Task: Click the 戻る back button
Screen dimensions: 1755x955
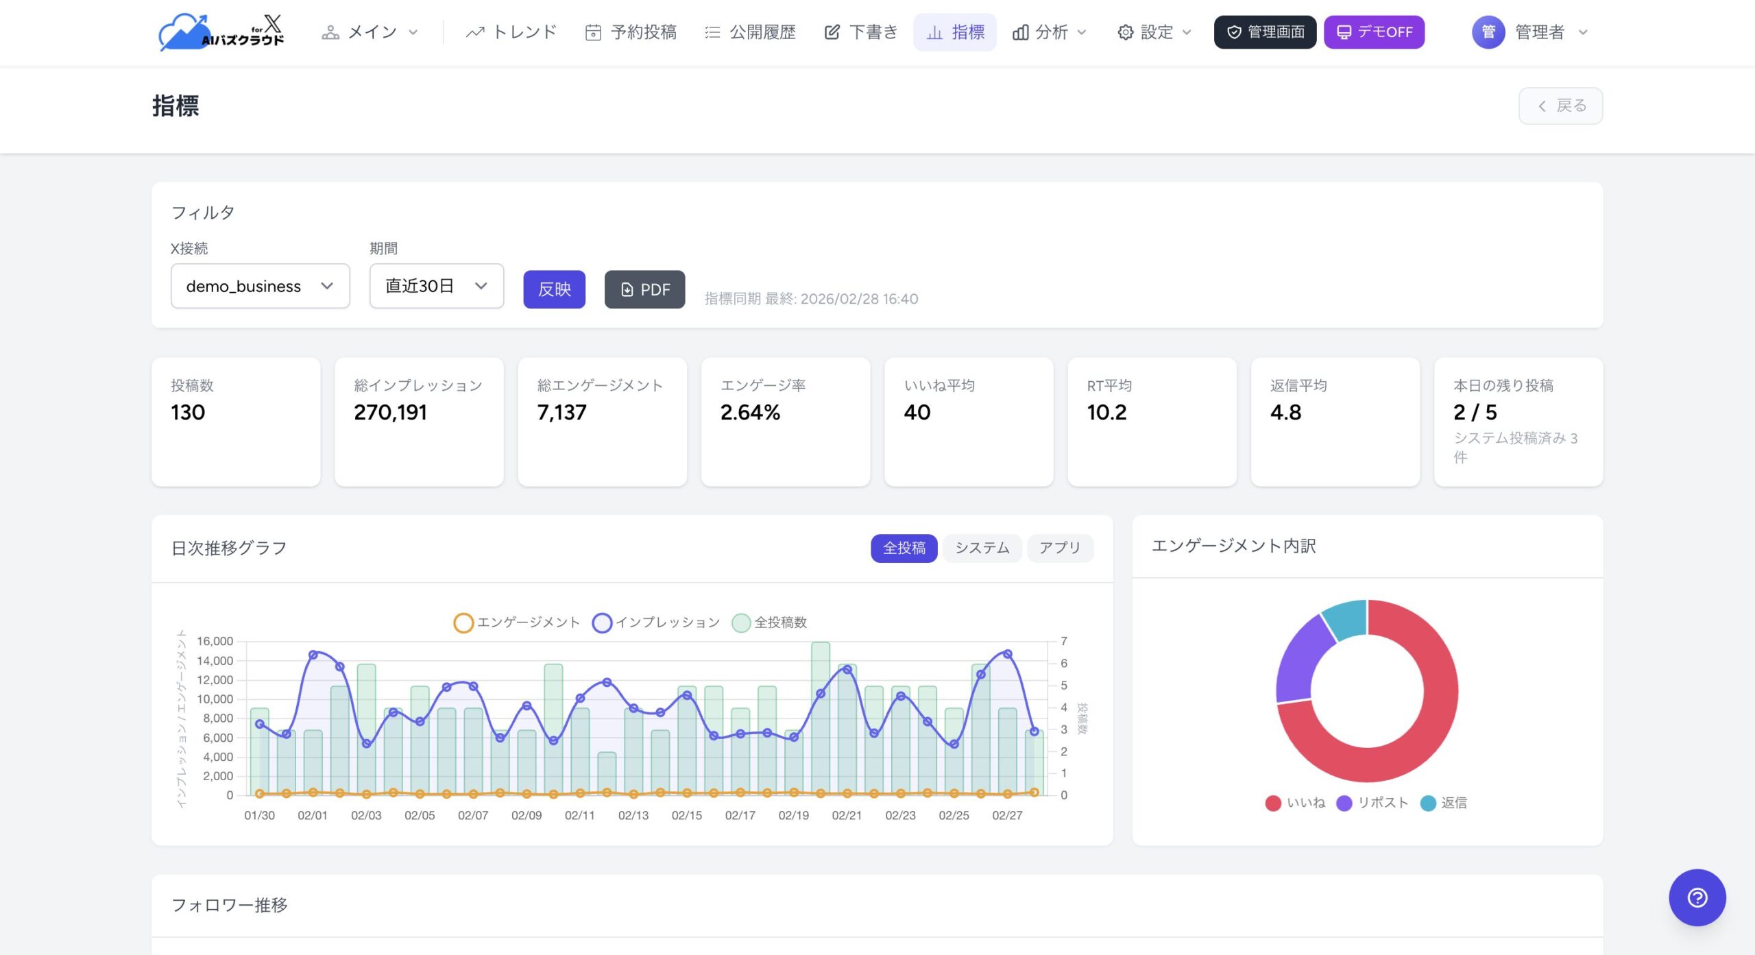Action: click(x=1560, y=106)
